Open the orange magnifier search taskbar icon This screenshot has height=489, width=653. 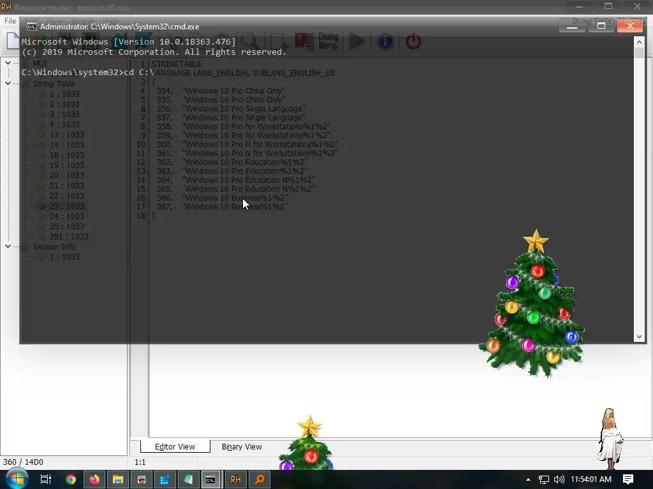pyautogui.click(x=260, y=479)
